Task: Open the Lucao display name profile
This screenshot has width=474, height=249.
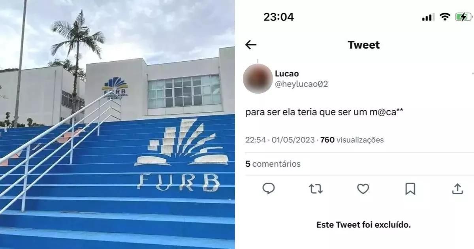Action: coord(287,74)
